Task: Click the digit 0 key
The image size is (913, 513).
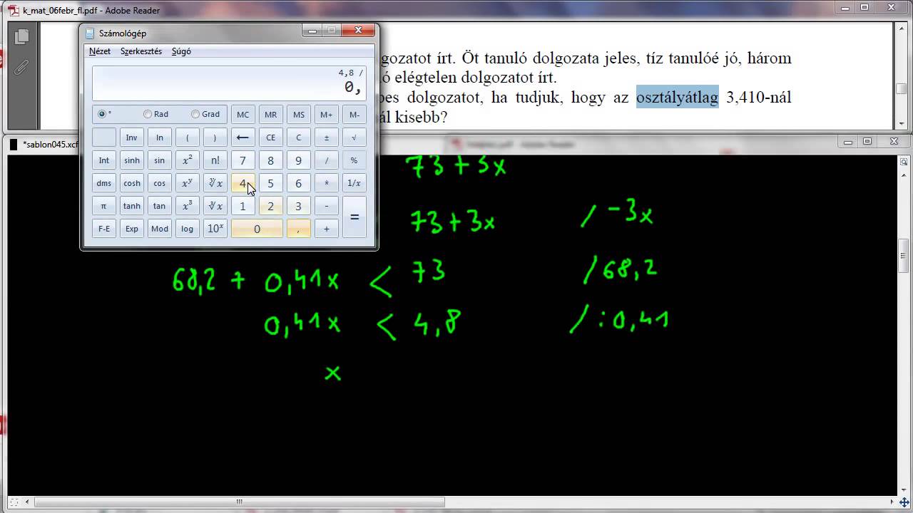Action: coord(257,229)
